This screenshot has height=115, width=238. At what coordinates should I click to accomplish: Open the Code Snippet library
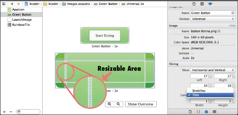[198, 112]
